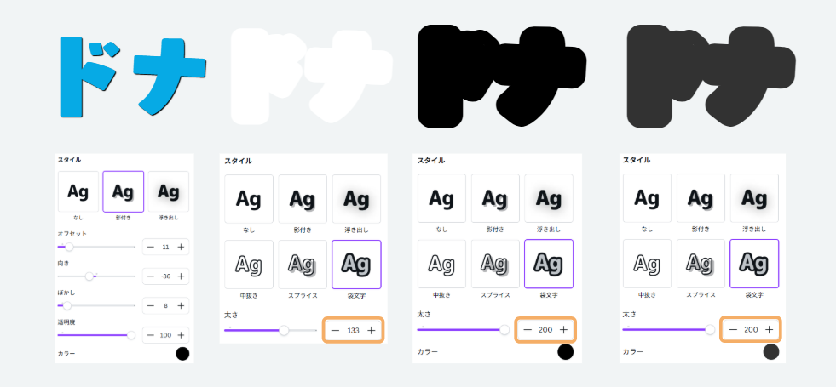
Task: Click 太さ slider handle in gray-swatch panel
Action: tap(710, 330)
